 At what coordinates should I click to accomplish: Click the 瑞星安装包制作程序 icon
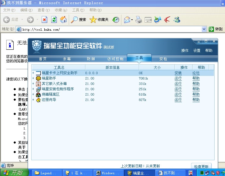(38, 89)
